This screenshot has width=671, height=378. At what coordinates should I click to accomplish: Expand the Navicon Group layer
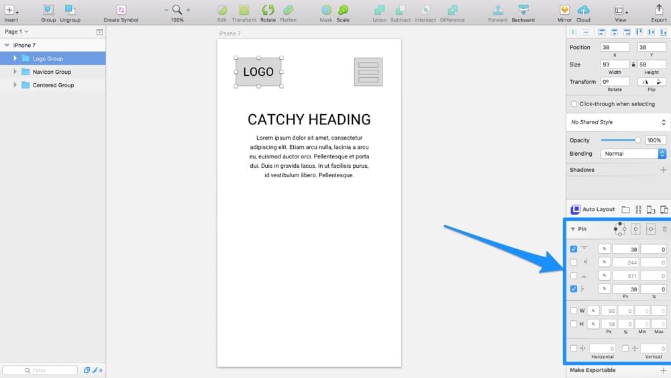pyautogui.click(x=15, y=72)
